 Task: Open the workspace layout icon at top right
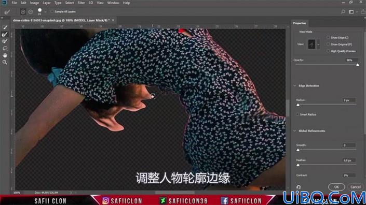(x=351, y=11)
